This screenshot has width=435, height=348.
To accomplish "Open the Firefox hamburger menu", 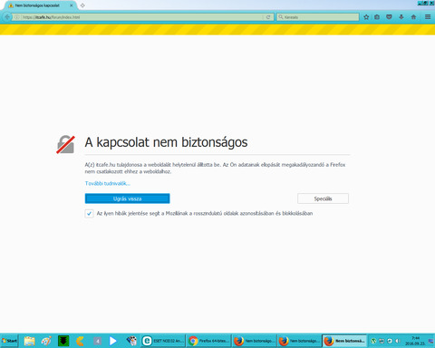I will pos(428,17).
